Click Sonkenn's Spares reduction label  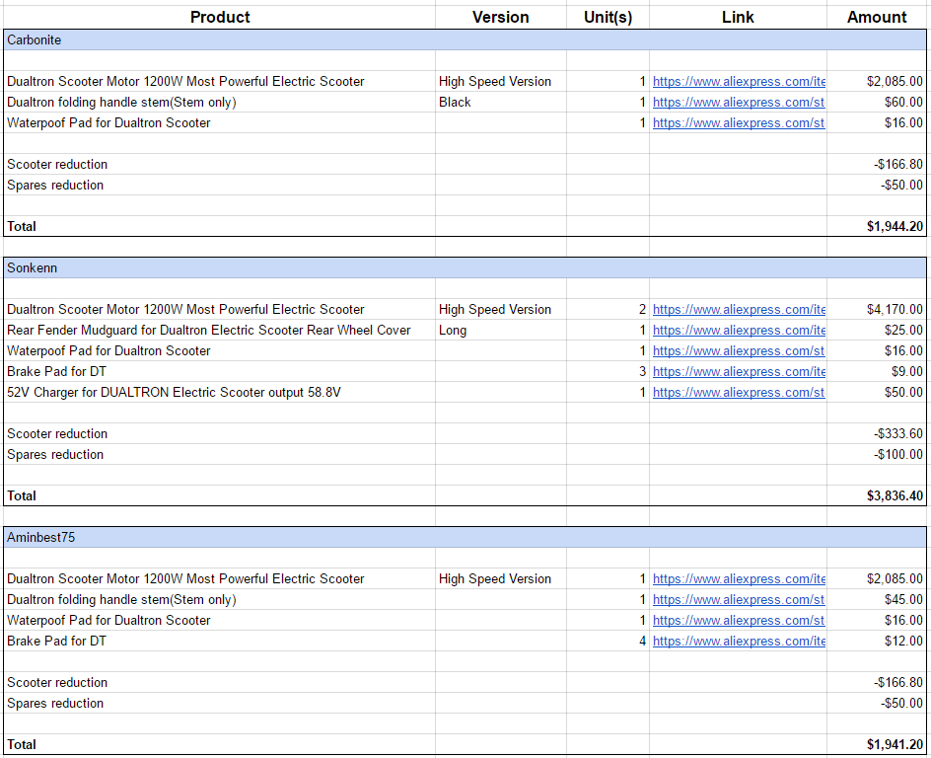coord(55,454)
